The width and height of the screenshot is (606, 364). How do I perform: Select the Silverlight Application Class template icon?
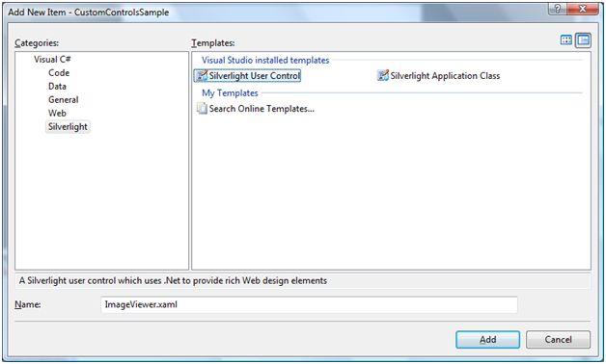[x=383, y=75]
